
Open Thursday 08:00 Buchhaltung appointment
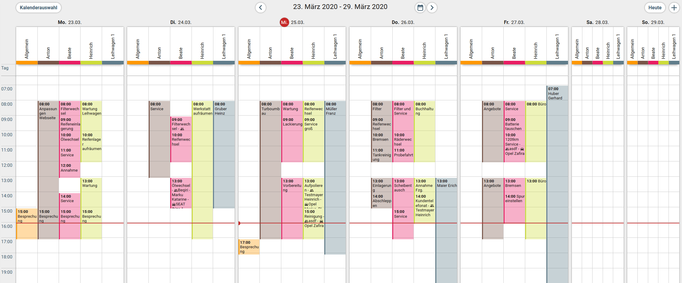(x=425, y=131)
